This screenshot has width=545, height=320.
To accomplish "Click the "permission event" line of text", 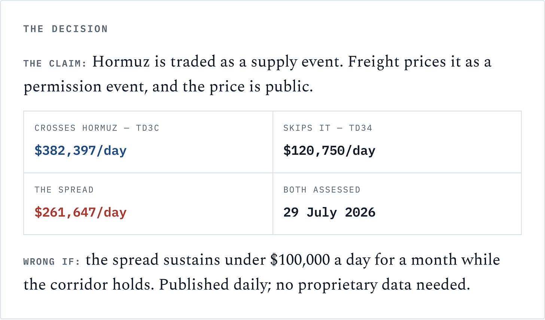I will pos(168,87).
